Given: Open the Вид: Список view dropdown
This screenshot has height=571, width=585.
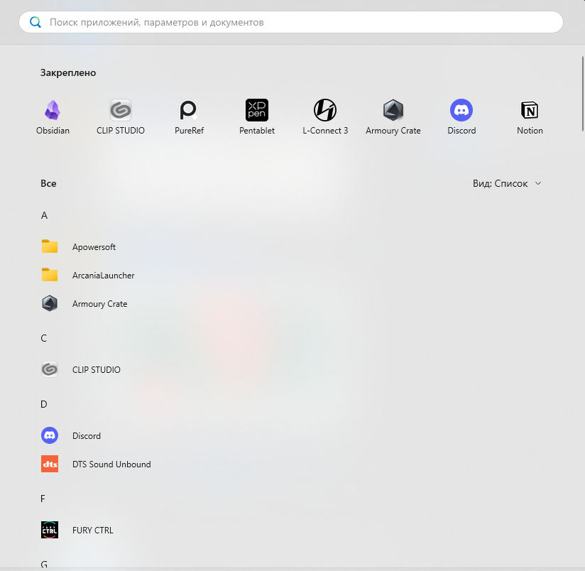Looking at the screenshot, I should coord(507,183).
